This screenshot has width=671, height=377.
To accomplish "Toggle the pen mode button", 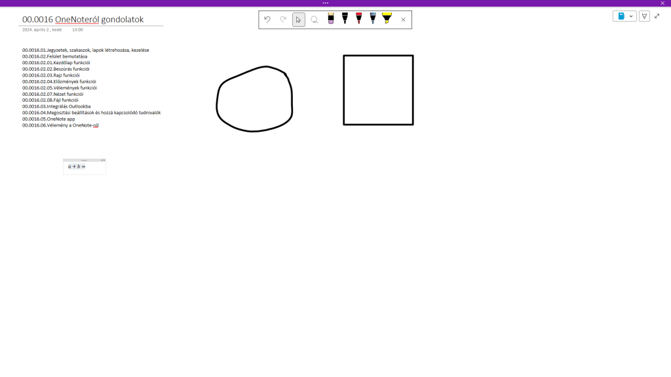I will coord(644,16).
